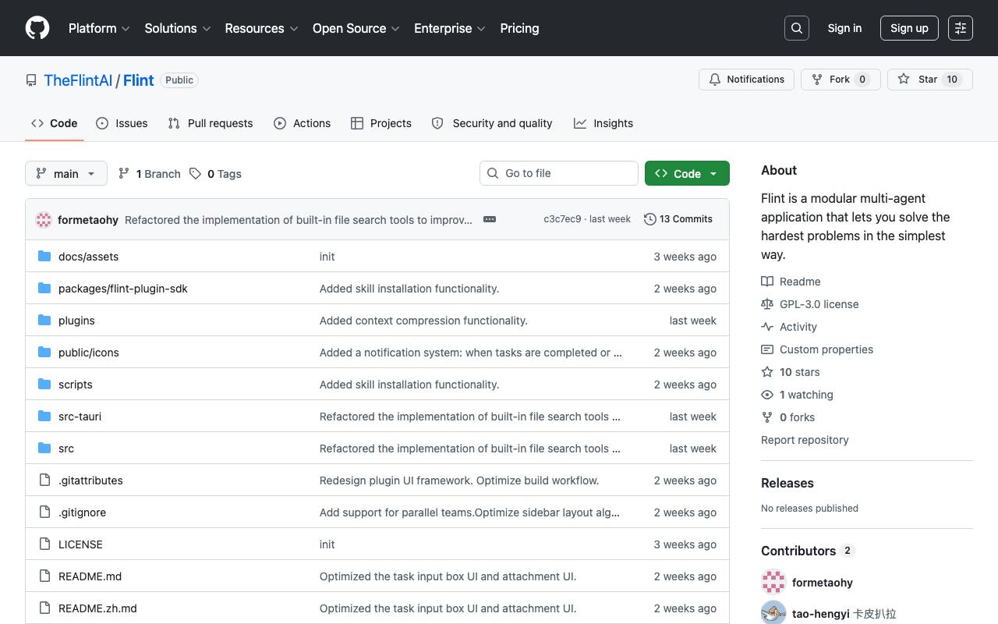Select the Code tab
998x624 pixels.
pyautogui.click(x=55, y=123)
